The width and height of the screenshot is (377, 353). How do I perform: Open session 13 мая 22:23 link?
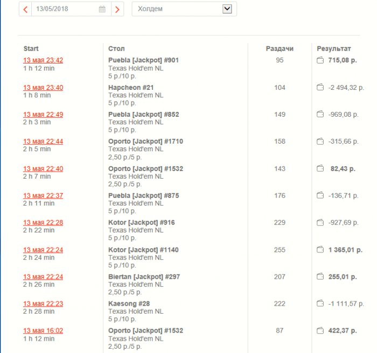[x=43, y=303]
